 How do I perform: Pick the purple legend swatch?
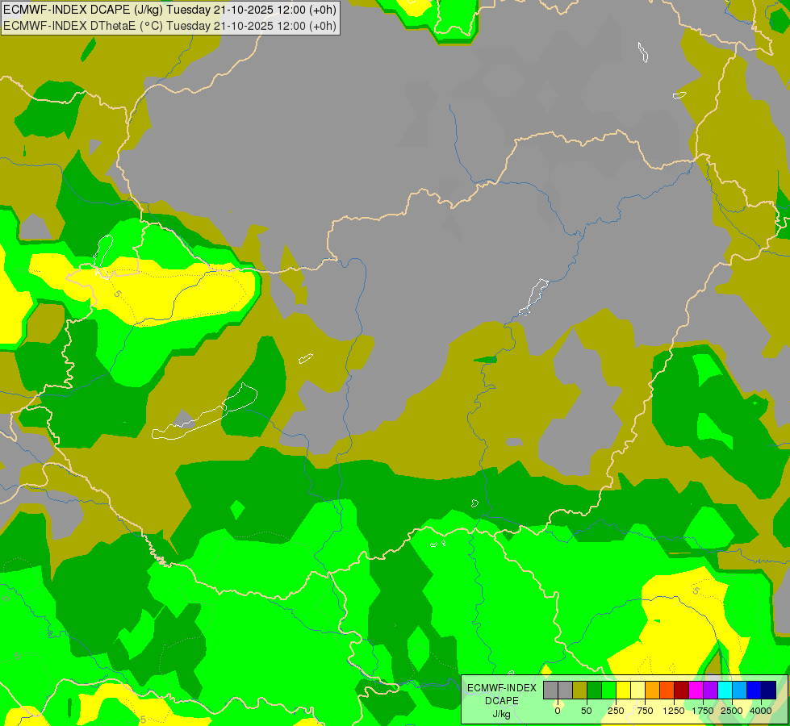point(710,690)
